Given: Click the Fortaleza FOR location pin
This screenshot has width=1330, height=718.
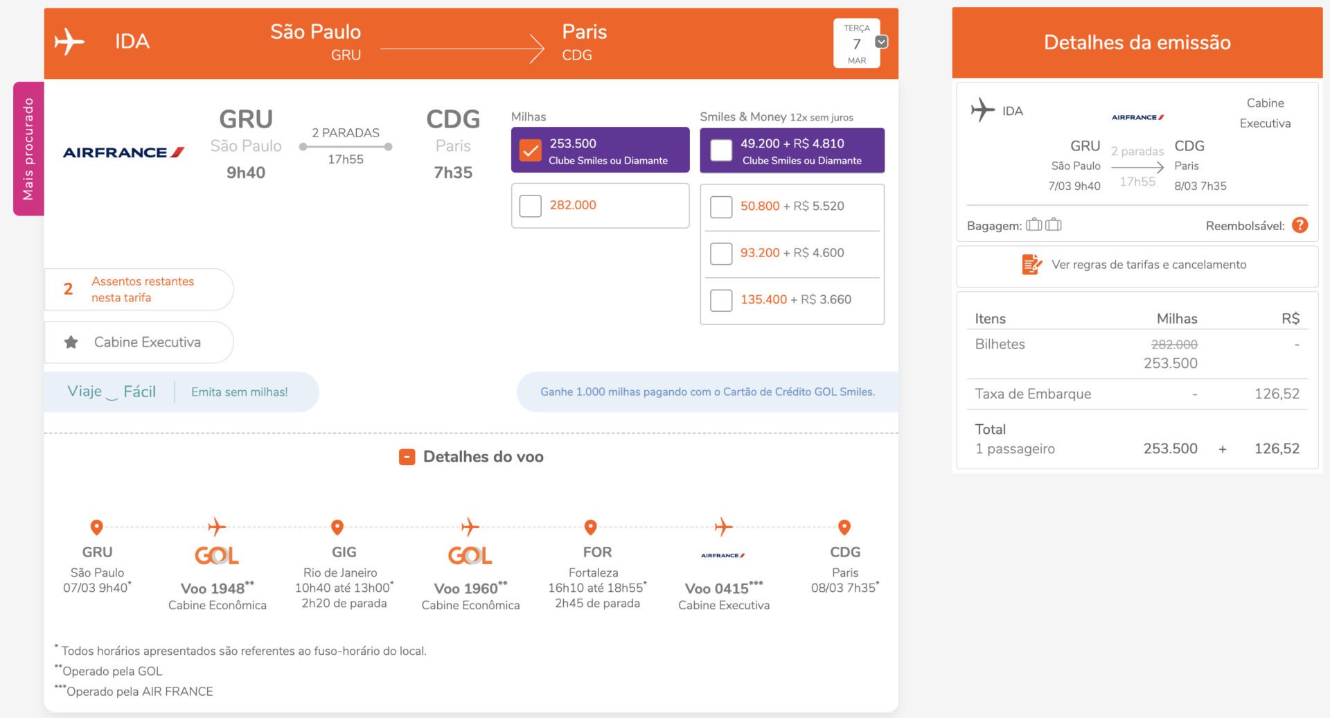Looking at the screenshot, I should coord(590,527).
